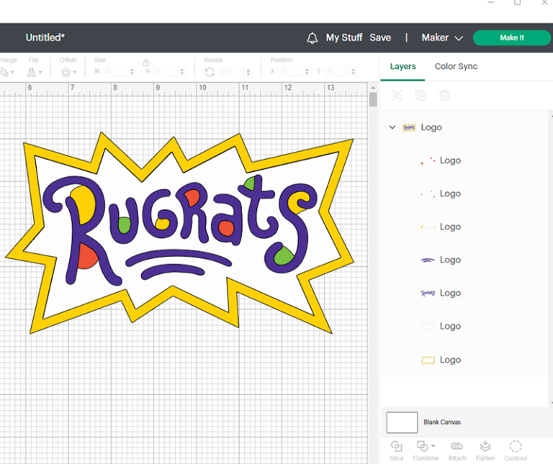Open the Maker machine dropdown
The image size is (553, 464).
442,37
